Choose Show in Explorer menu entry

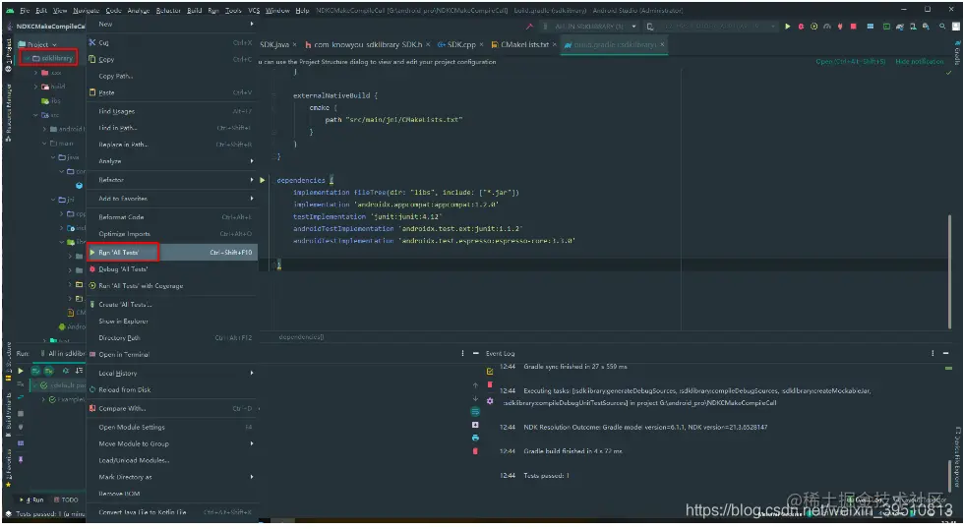coord(172,321)
